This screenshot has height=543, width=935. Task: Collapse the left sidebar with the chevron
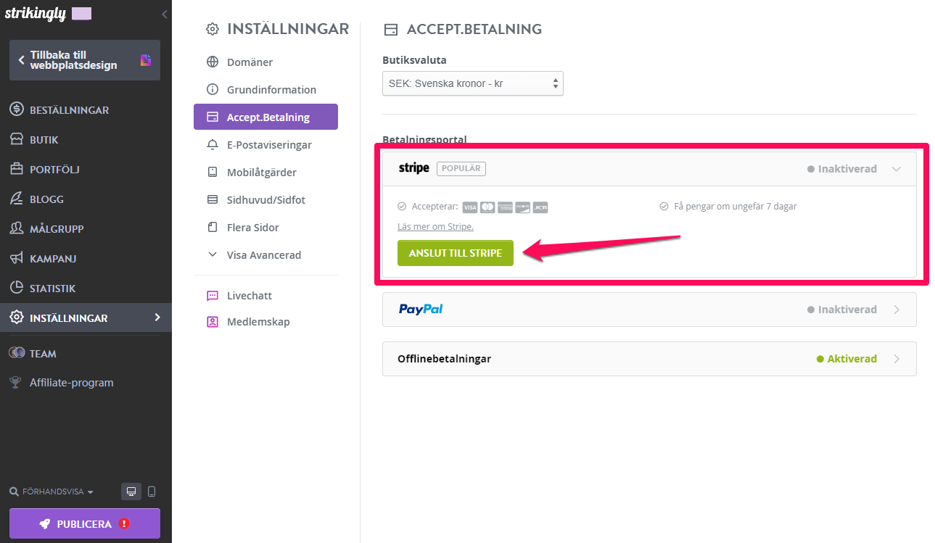(165, 14)
